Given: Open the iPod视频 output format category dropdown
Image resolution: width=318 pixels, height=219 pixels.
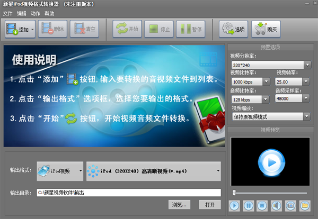Looking at the screenshot, I should (60, 171).
